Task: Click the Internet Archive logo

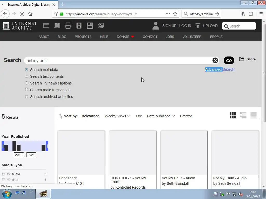Action: click(20, 26)
